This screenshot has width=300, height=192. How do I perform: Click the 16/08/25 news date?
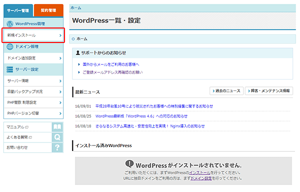[x=83, y=116]
